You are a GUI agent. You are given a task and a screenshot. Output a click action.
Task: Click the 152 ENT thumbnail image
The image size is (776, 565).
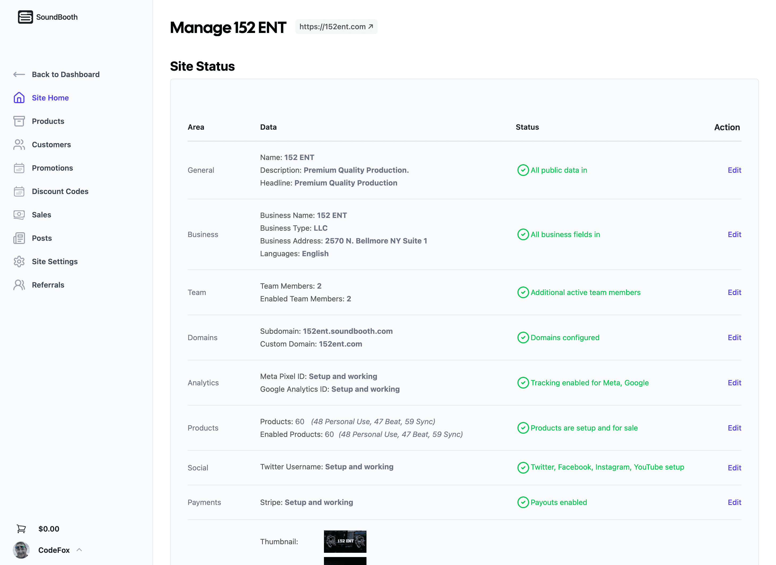345,541
